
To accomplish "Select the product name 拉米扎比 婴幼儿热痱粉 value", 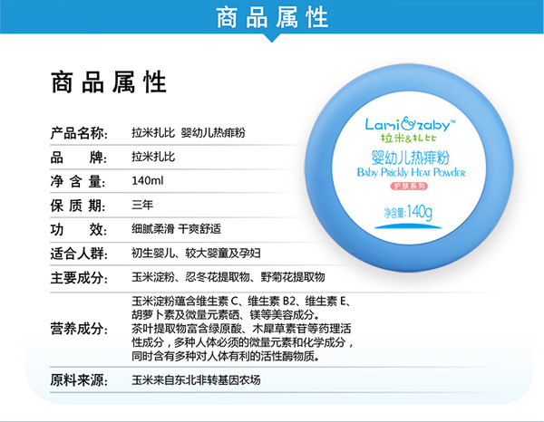I will pos(187,132).
